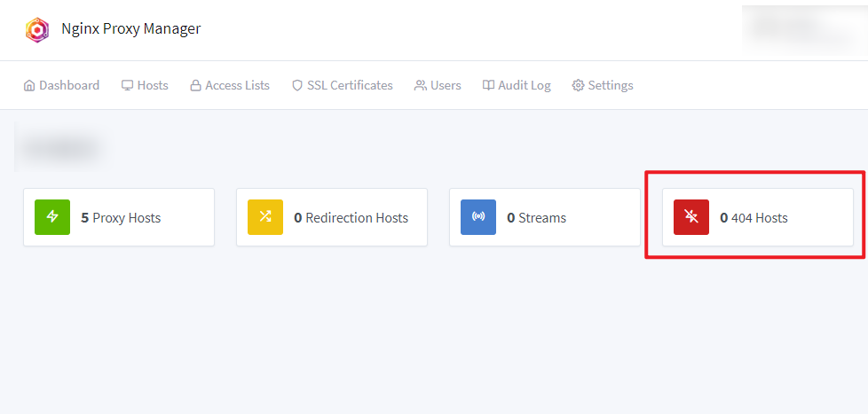The image size is (868, 414).
Task: Open the "5 Proxy Hosts" card label
Action: 121,218
